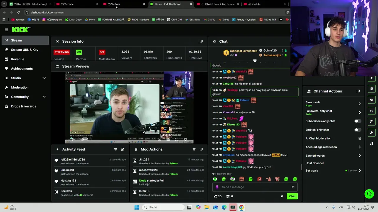Toggle the Mod Actions document widget icon
The height and width of the screenshot is (212, 378).
[372, 89]
